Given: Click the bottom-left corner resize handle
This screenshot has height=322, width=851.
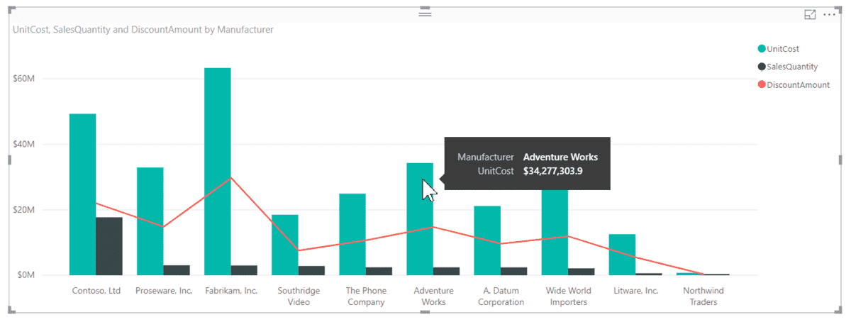Looking at the screenshot, I should 11,311.
